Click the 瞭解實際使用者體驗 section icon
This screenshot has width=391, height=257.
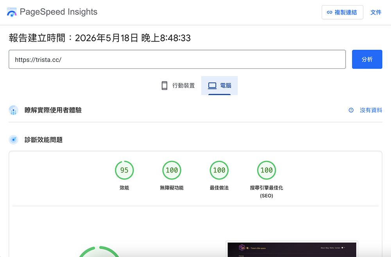coord(13,110)
